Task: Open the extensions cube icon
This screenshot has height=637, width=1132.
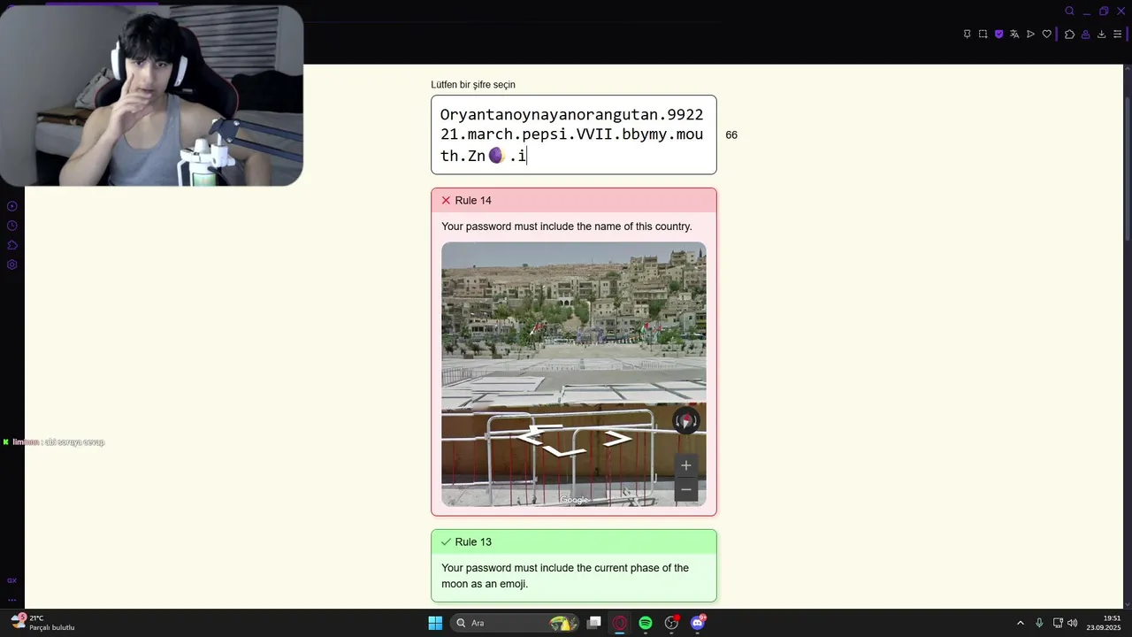Action: 1069,35
